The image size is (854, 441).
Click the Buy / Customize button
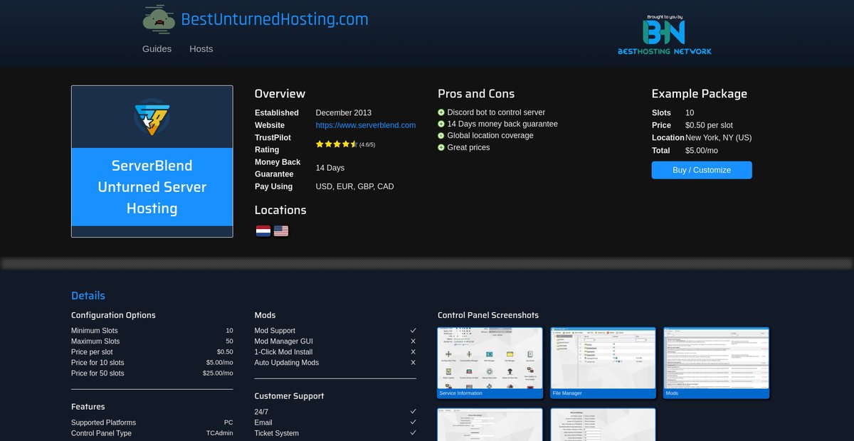pos(702,170)
